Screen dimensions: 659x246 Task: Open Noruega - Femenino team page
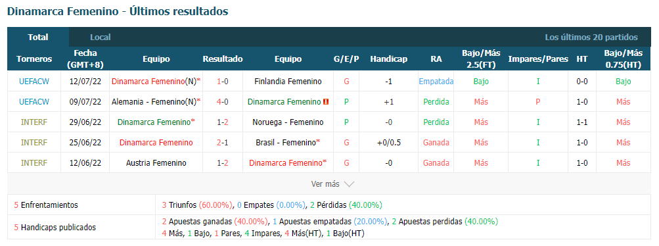click(x=288, y=122)
